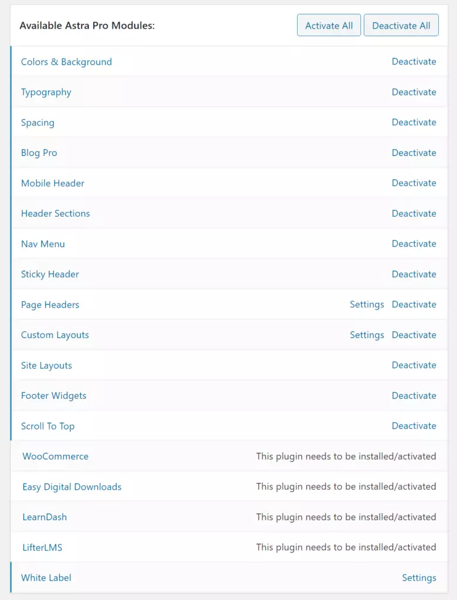Viewport: 457px width, 600px height.
Task: Open the LearnDash module link
Action: click(44, 517)
